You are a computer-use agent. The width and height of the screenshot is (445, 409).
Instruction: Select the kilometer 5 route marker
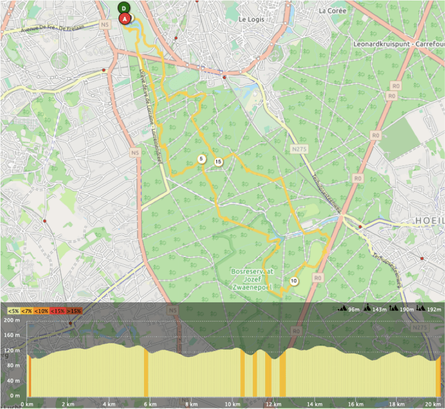coord(202,159)
